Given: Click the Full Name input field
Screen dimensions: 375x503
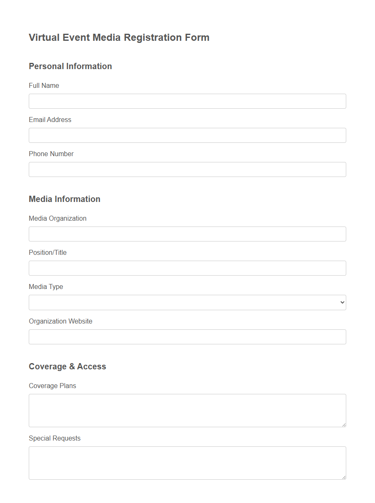Looking at the screenshot, I should tap(187, 101).
